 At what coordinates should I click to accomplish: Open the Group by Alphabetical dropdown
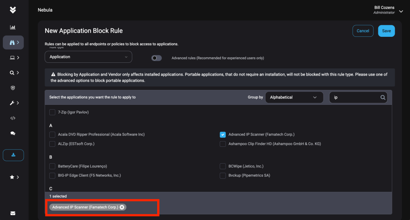pos(294,97)
